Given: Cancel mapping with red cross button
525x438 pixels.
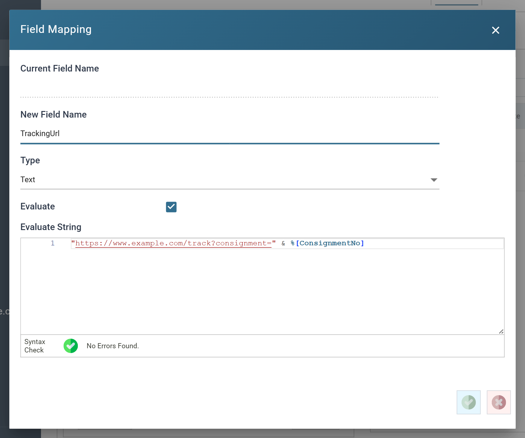Looking at the screenshot, I should pyautogui.click(x=499, y=402).
